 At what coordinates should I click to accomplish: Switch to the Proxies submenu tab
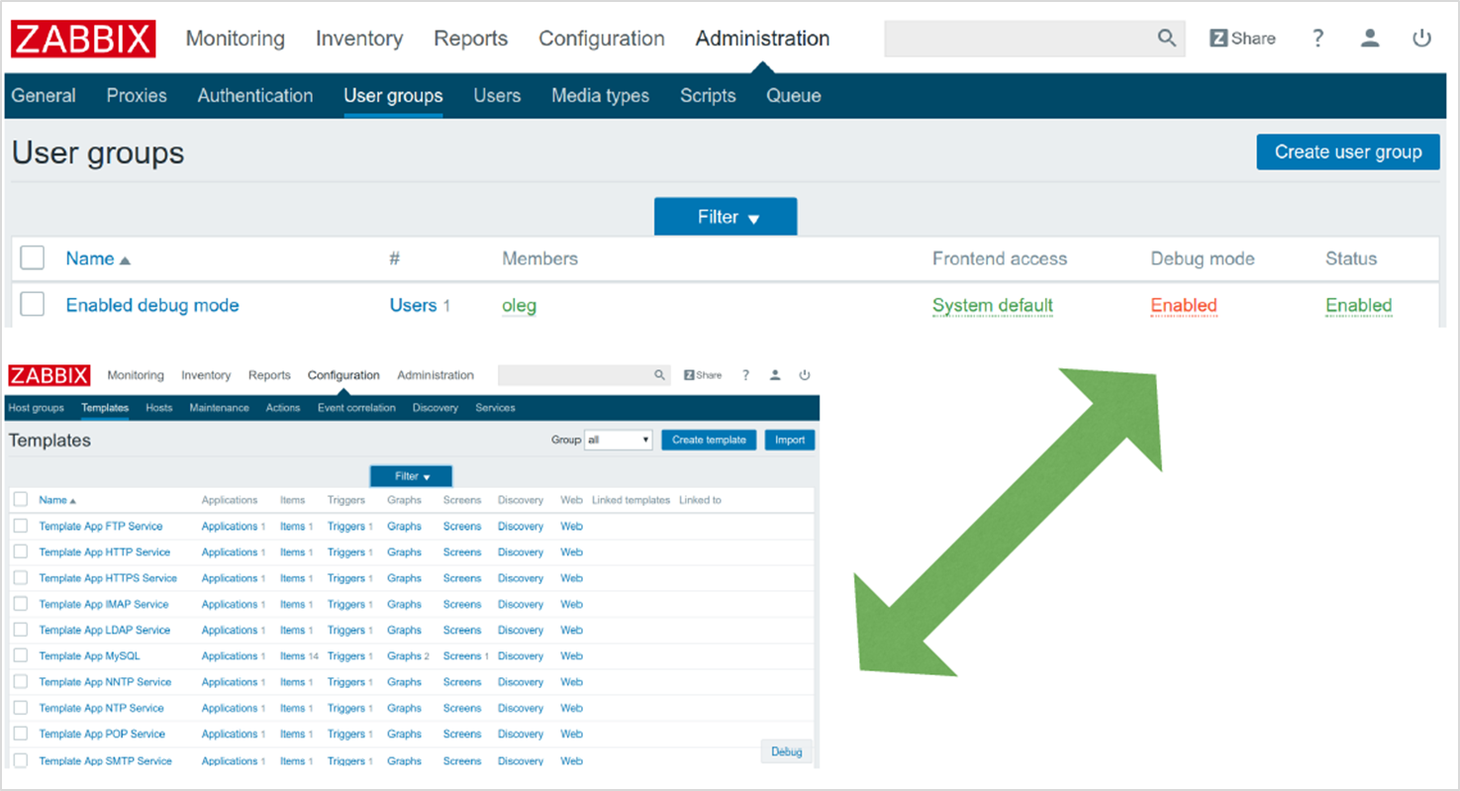(137, 96)
